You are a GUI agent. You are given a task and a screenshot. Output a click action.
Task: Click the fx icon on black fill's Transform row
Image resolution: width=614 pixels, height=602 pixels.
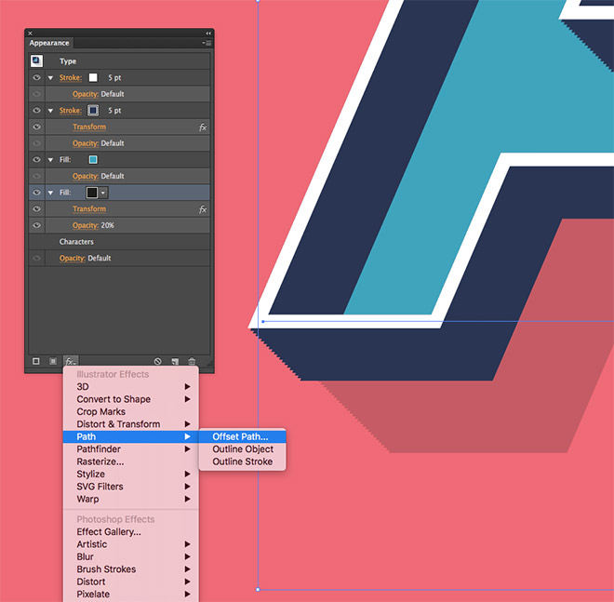click(203, 209)
